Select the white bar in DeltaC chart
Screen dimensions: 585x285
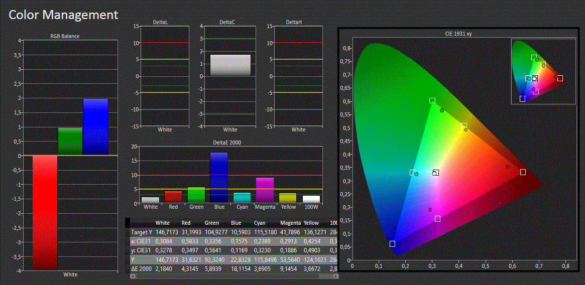(x=230, y=65)
